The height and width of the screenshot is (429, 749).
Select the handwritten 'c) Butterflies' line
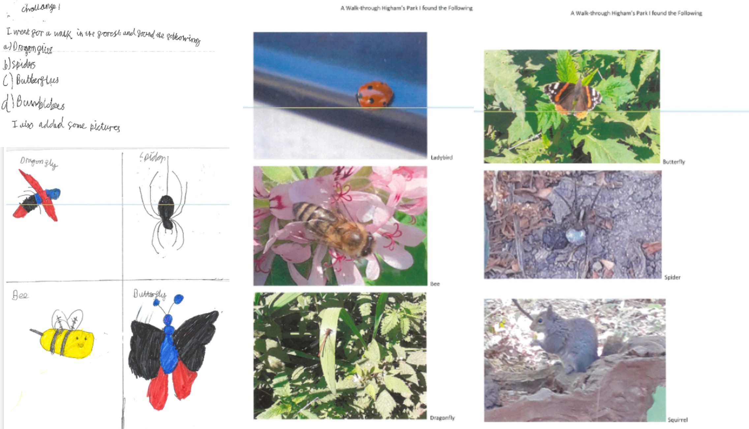pos(31,80)
